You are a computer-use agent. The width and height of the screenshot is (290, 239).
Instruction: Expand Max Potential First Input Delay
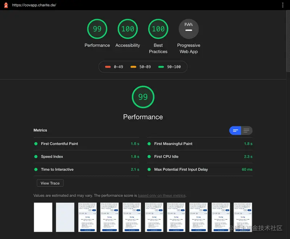pyautogui.click(x=200, y=170)
